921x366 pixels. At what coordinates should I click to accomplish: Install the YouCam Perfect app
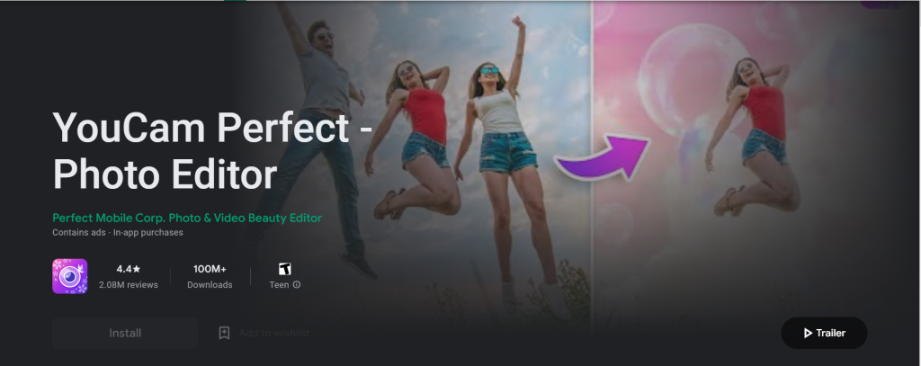pyautogui.click(x=125, y=333)
